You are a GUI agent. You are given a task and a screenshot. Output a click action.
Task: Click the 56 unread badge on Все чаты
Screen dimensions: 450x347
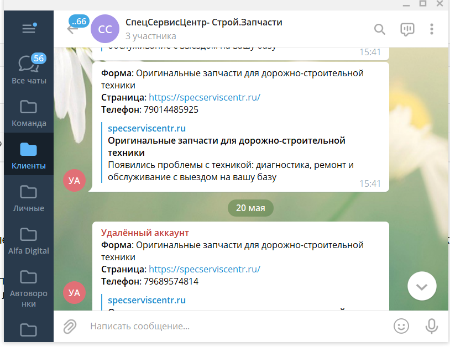pos(39,59)
